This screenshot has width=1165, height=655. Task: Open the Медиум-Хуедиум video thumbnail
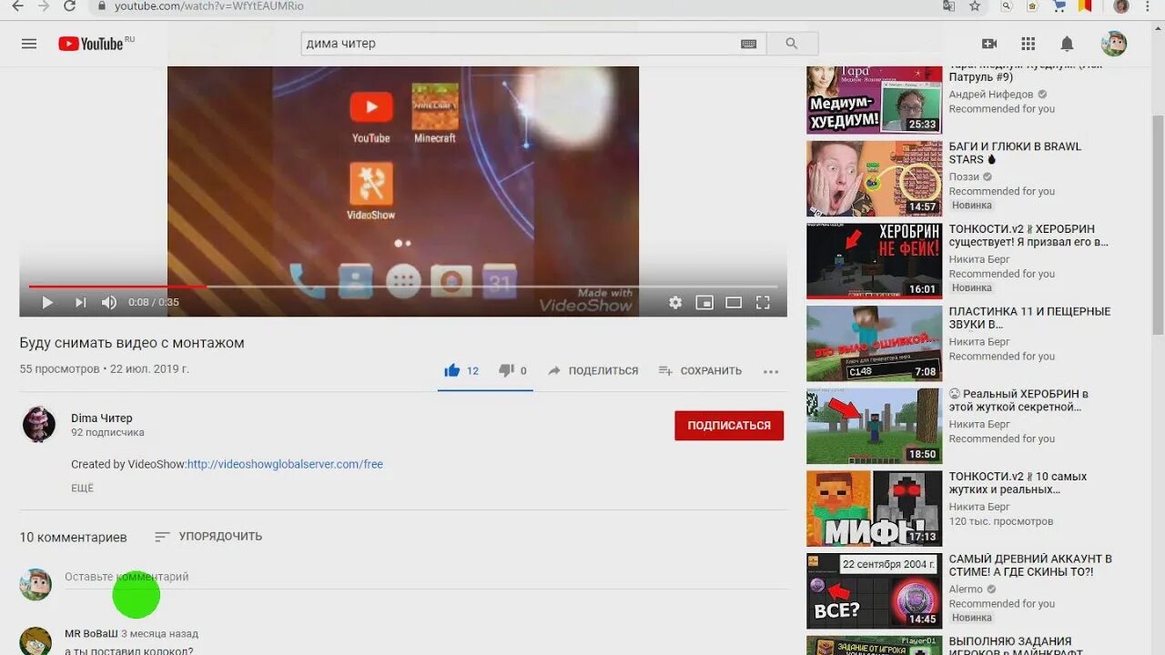tap(875, 100)
